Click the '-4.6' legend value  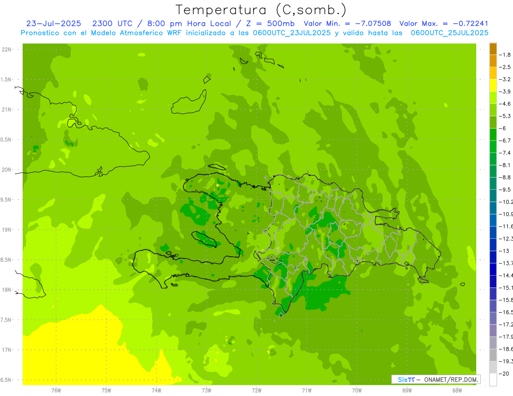tap(505, 104)
